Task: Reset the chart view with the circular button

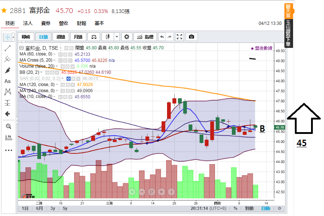Action: 152,192
